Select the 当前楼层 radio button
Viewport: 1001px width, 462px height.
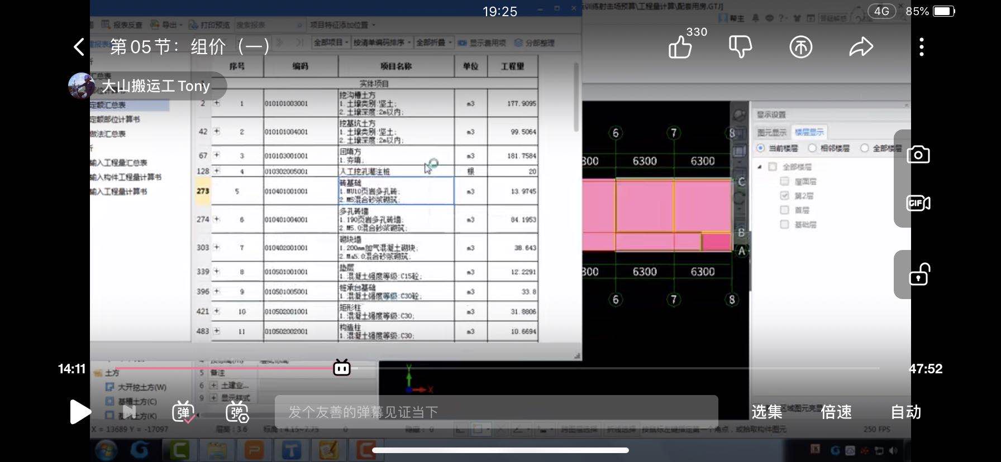760,148
